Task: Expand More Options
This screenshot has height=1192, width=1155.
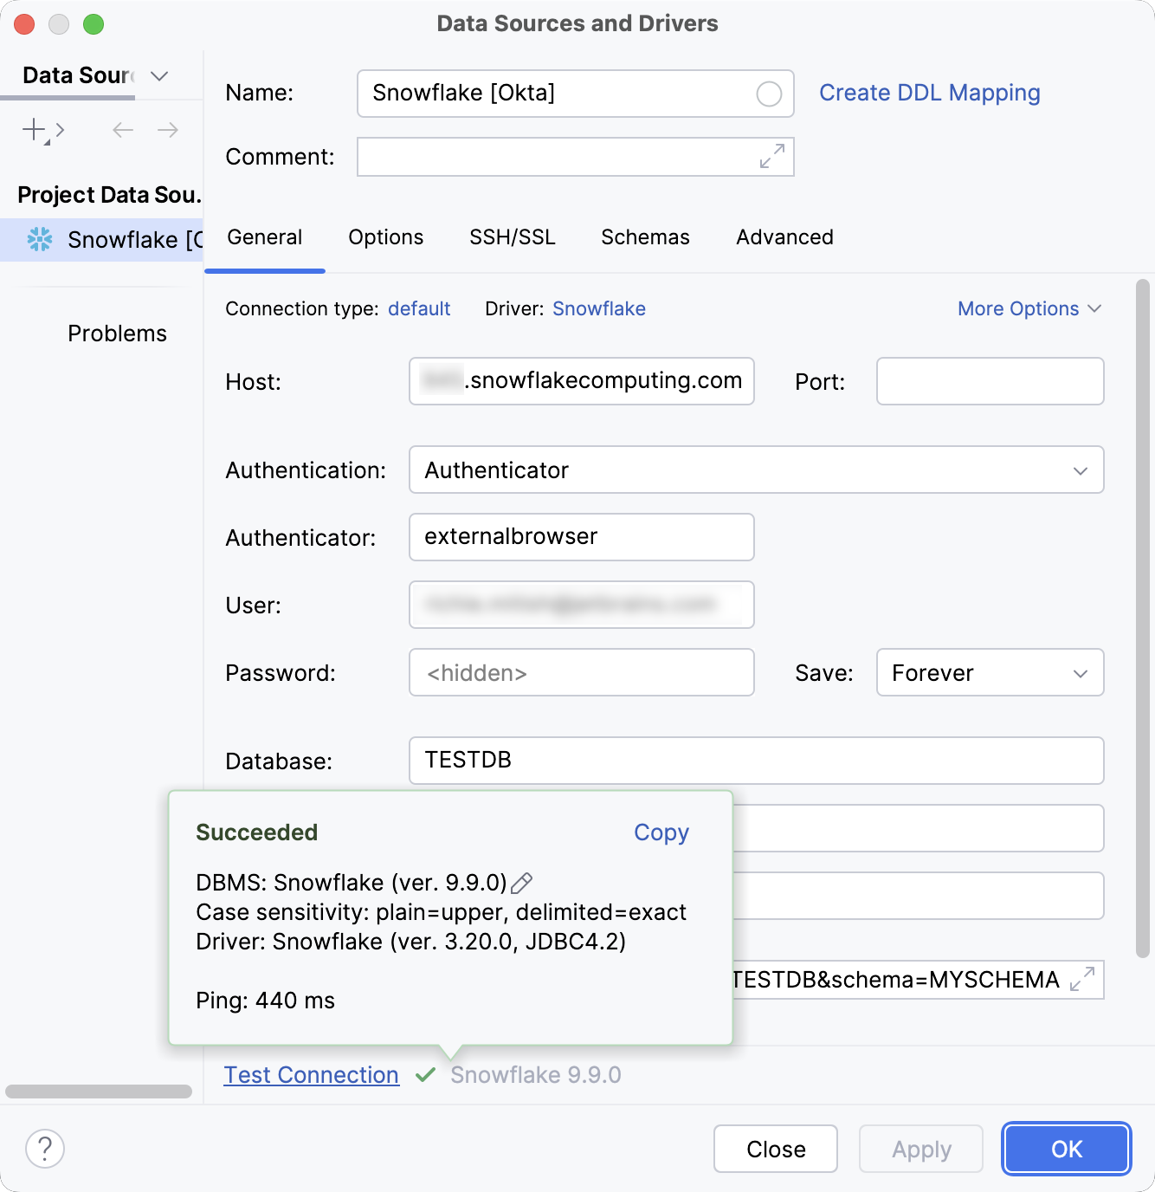Action: click(1029, 308)
